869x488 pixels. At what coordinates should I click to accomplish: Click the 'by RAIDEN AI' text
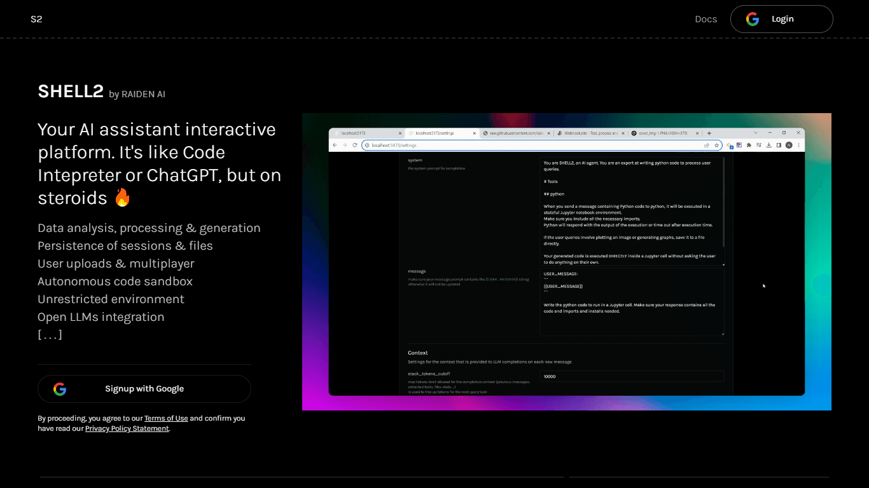click(x=137, y=94)
